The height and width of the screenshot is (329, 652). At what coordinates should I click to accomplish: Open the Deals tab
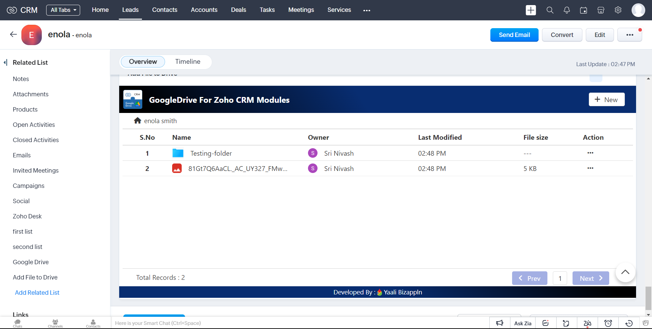pyautogui.click(x=238, y=10)
